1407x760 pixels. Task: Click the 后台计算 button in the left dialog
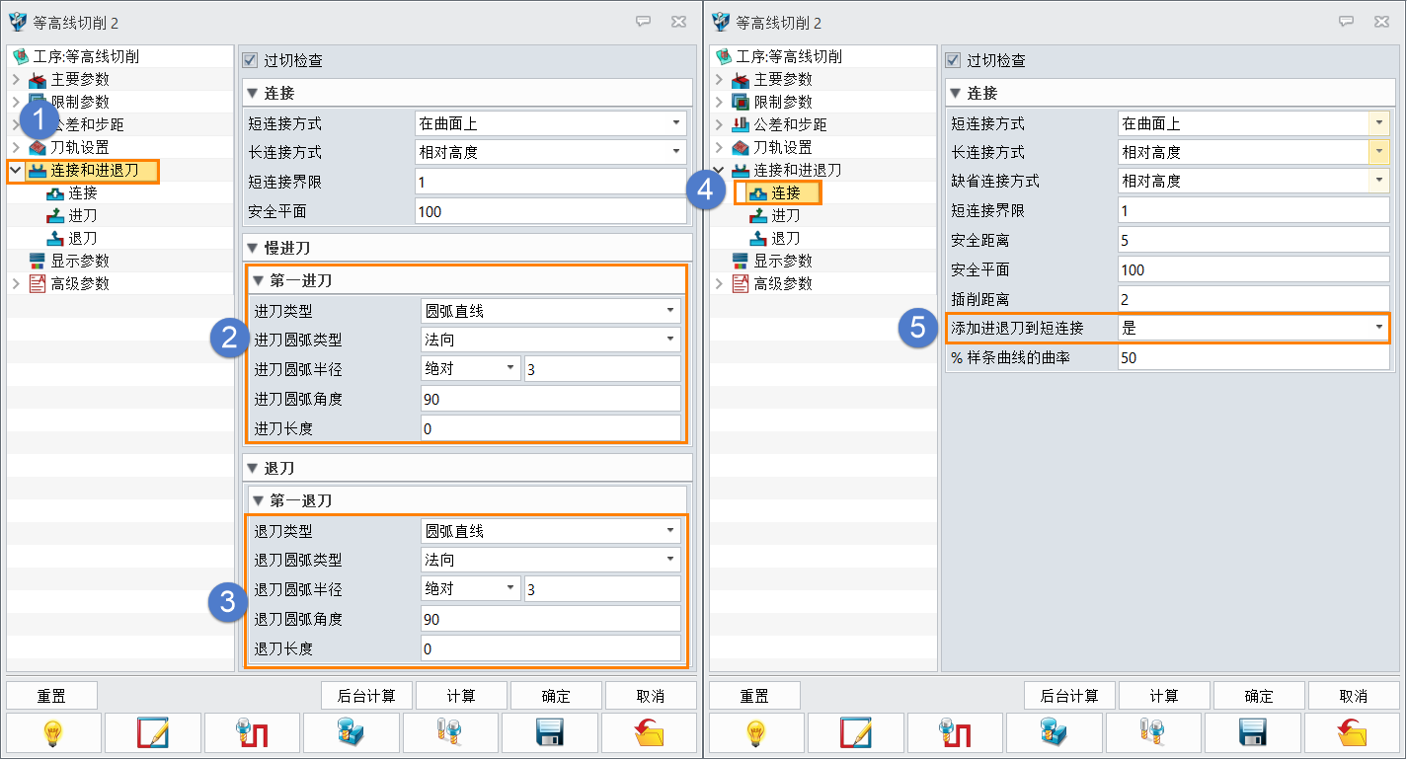pyautogui.click(x=367, y=696)
